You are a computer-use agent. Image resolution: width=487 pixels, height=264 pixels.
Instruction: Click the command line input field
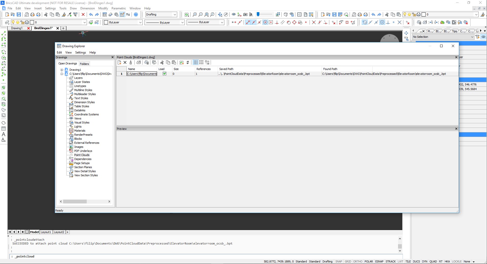[x=206, y=256]
